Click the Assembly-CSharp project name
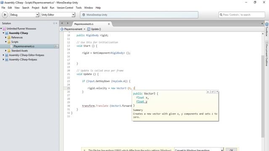269x151 pixels. pos(18,33)
